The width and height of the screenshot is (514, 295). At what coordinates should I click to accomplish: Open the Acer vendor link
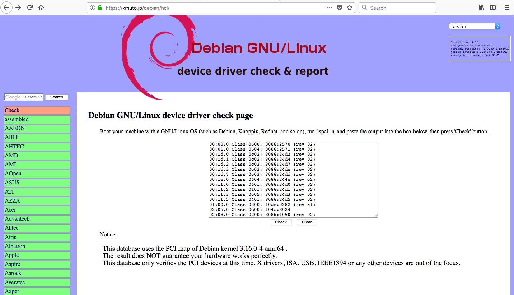[37, 210]
